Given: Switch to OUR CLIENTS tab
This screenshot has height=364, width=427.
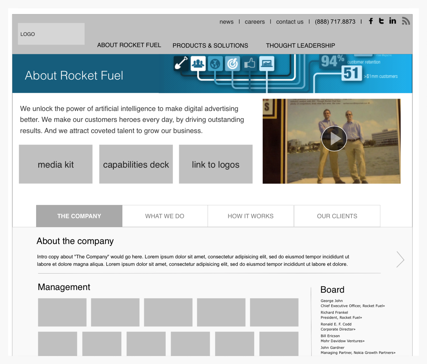Looking at the screenshot, I should click(x=337, y=216).
